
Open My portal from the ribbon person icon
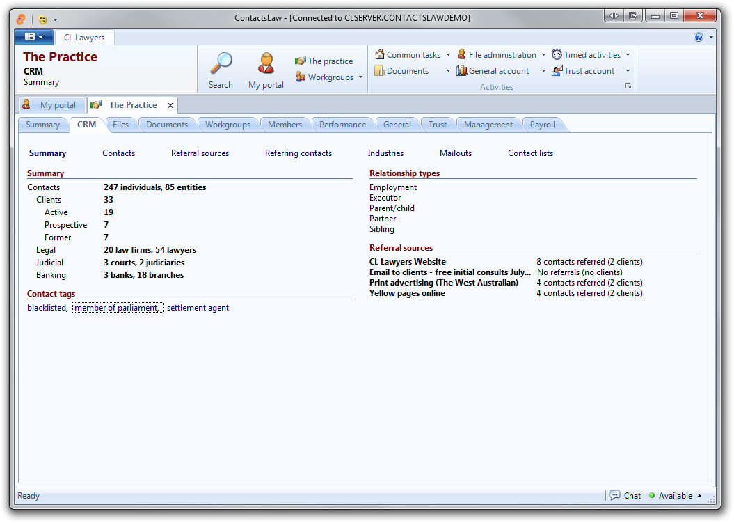pos(266,63)
